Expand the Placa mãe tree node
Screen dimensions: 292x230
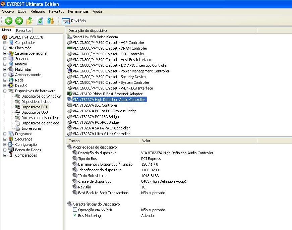pyautogui.click(x=4, y=48)
